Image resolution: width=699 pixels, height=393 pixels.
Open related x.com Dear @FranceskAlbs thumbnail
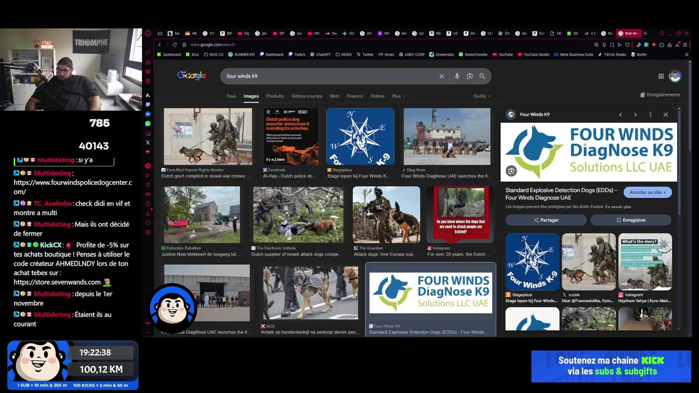589,261
